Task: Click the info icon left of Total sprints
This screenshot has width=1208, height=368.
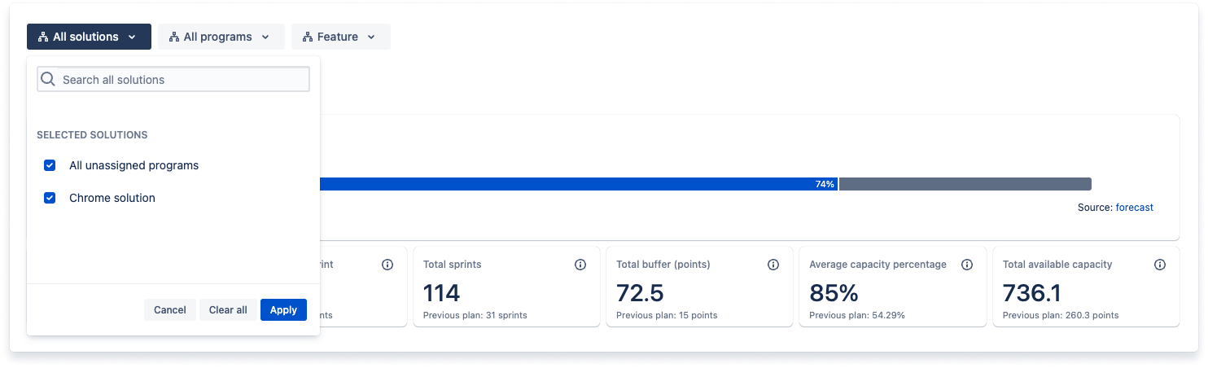Action: (x=387, y=265)
